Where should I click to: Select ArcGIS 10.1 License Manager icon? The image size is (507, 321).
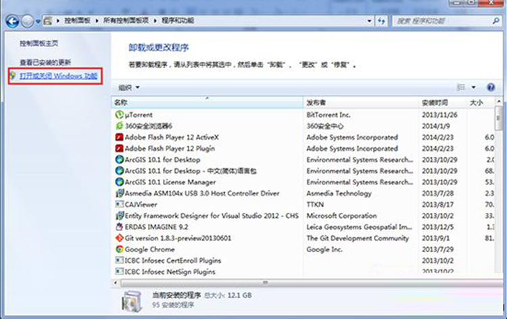click(119, 182)
